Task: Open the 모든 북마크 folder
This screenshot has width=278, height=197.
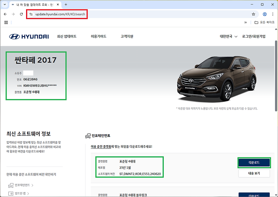Action: [x=264, y=22]
